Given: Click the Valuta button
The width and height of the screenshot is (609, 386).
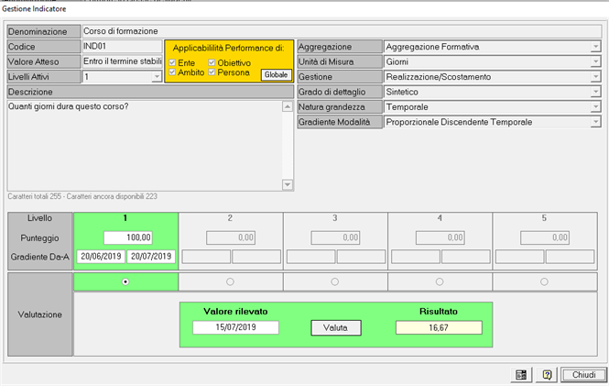Looking at the screenshot, I should point(336,327).
